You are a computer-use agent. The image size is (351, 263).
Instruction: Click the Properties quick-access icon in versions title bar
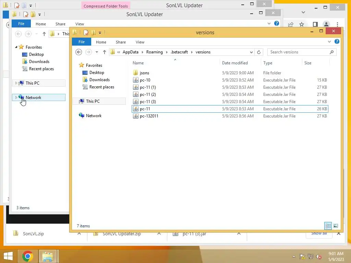click(86, 33)
